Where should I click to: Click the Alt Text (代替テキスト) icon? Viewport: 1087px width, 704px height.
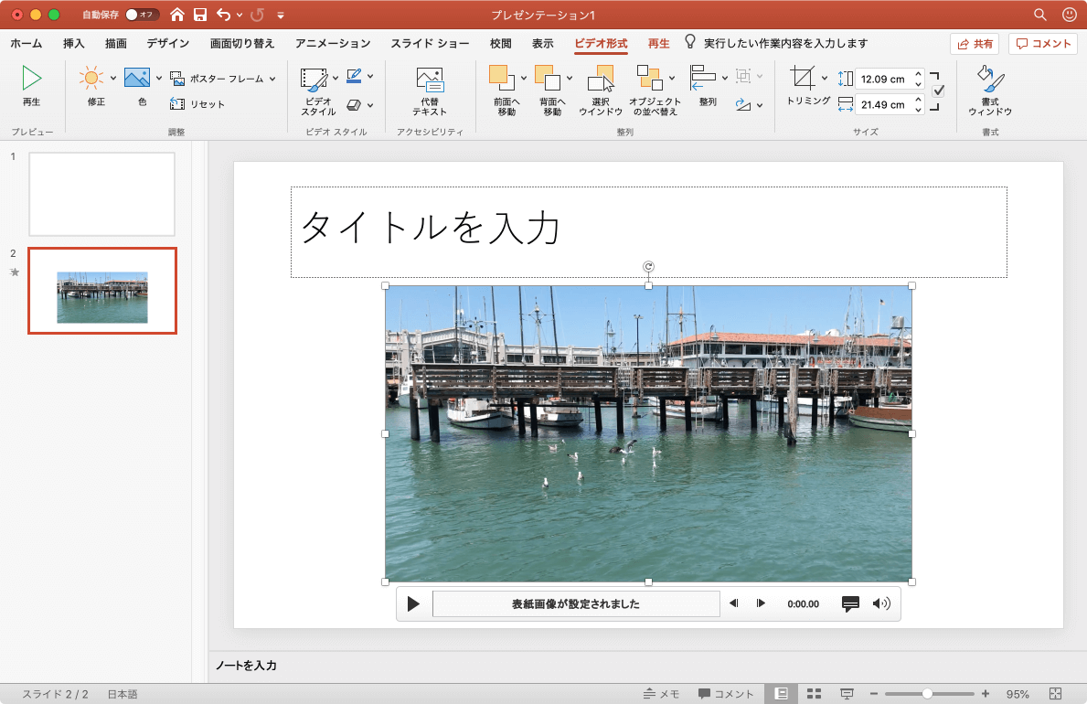(429, 80)
